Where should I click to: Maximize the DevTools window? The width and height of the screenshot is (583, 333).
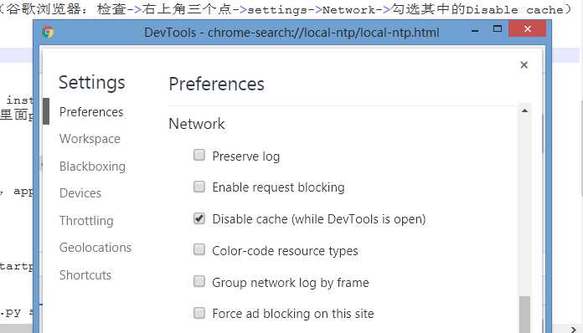pyautogui.click(x=497, y=29)
